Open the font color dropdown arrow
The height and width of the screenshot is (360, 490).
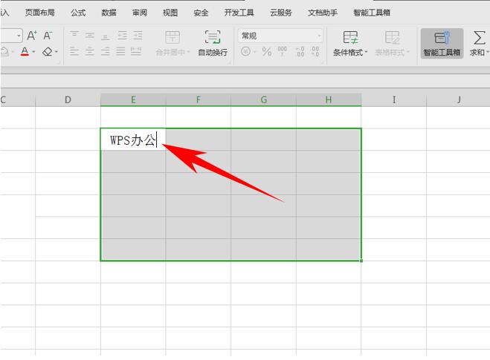[x=33, y=52]
